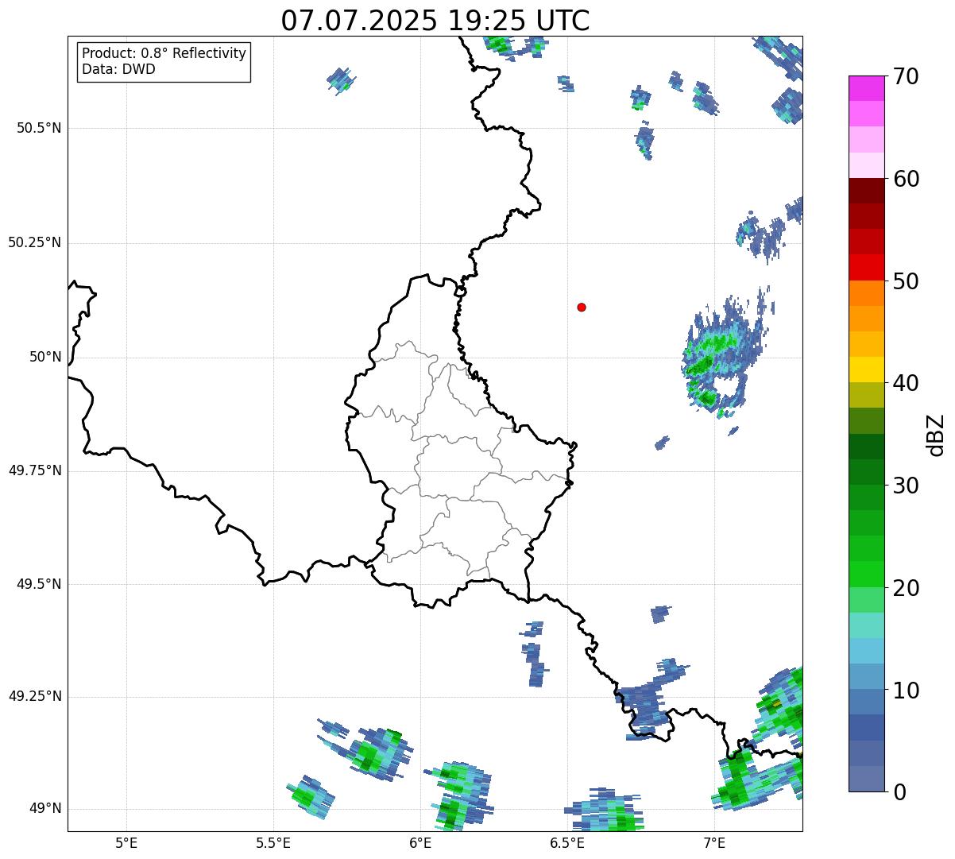The height and width of the screenshot is (859, 955).
Task: Click the colorbar tick label 40
Action: coord(906,383)
